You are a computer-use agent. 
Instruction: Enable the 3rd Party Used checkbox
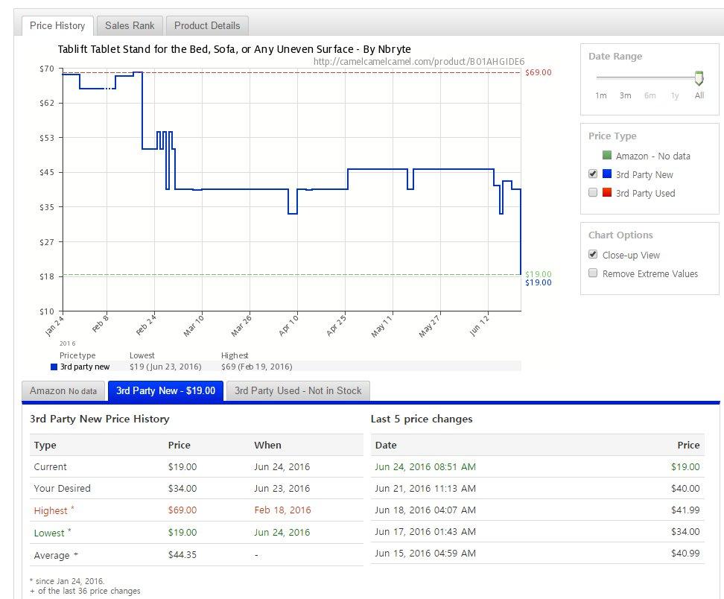[593, 193]
